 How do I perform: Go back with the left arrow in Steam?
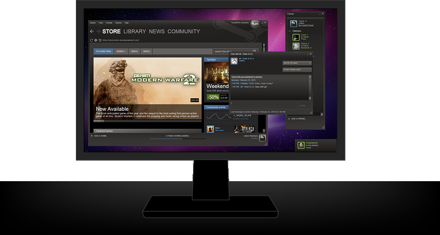[92, 31]
